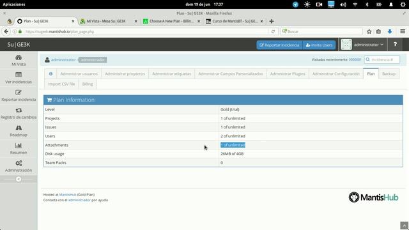Click Bluetooth icon in top panel

[x=367, y=4]
